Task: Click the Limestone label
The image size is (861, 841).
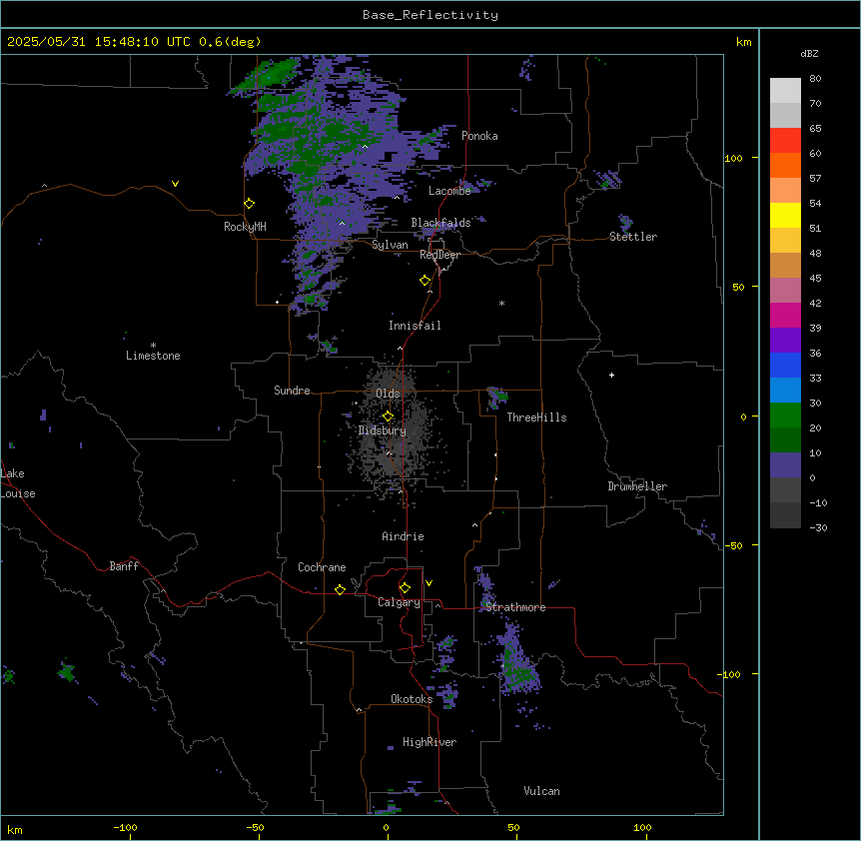Action: 153,356
